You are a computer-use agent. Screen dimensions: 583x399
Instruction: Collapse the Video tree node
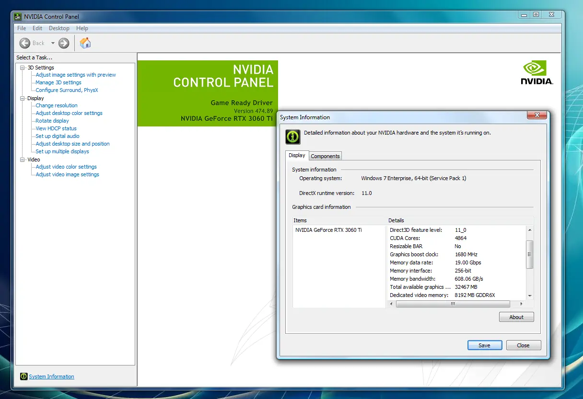(x=22, y=160)
